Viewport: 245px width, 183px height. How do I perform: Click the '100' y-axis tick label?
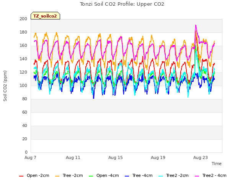23,85
